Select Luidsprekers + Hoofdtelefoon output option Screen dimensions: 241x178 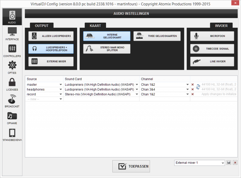(x=51, y=49)
